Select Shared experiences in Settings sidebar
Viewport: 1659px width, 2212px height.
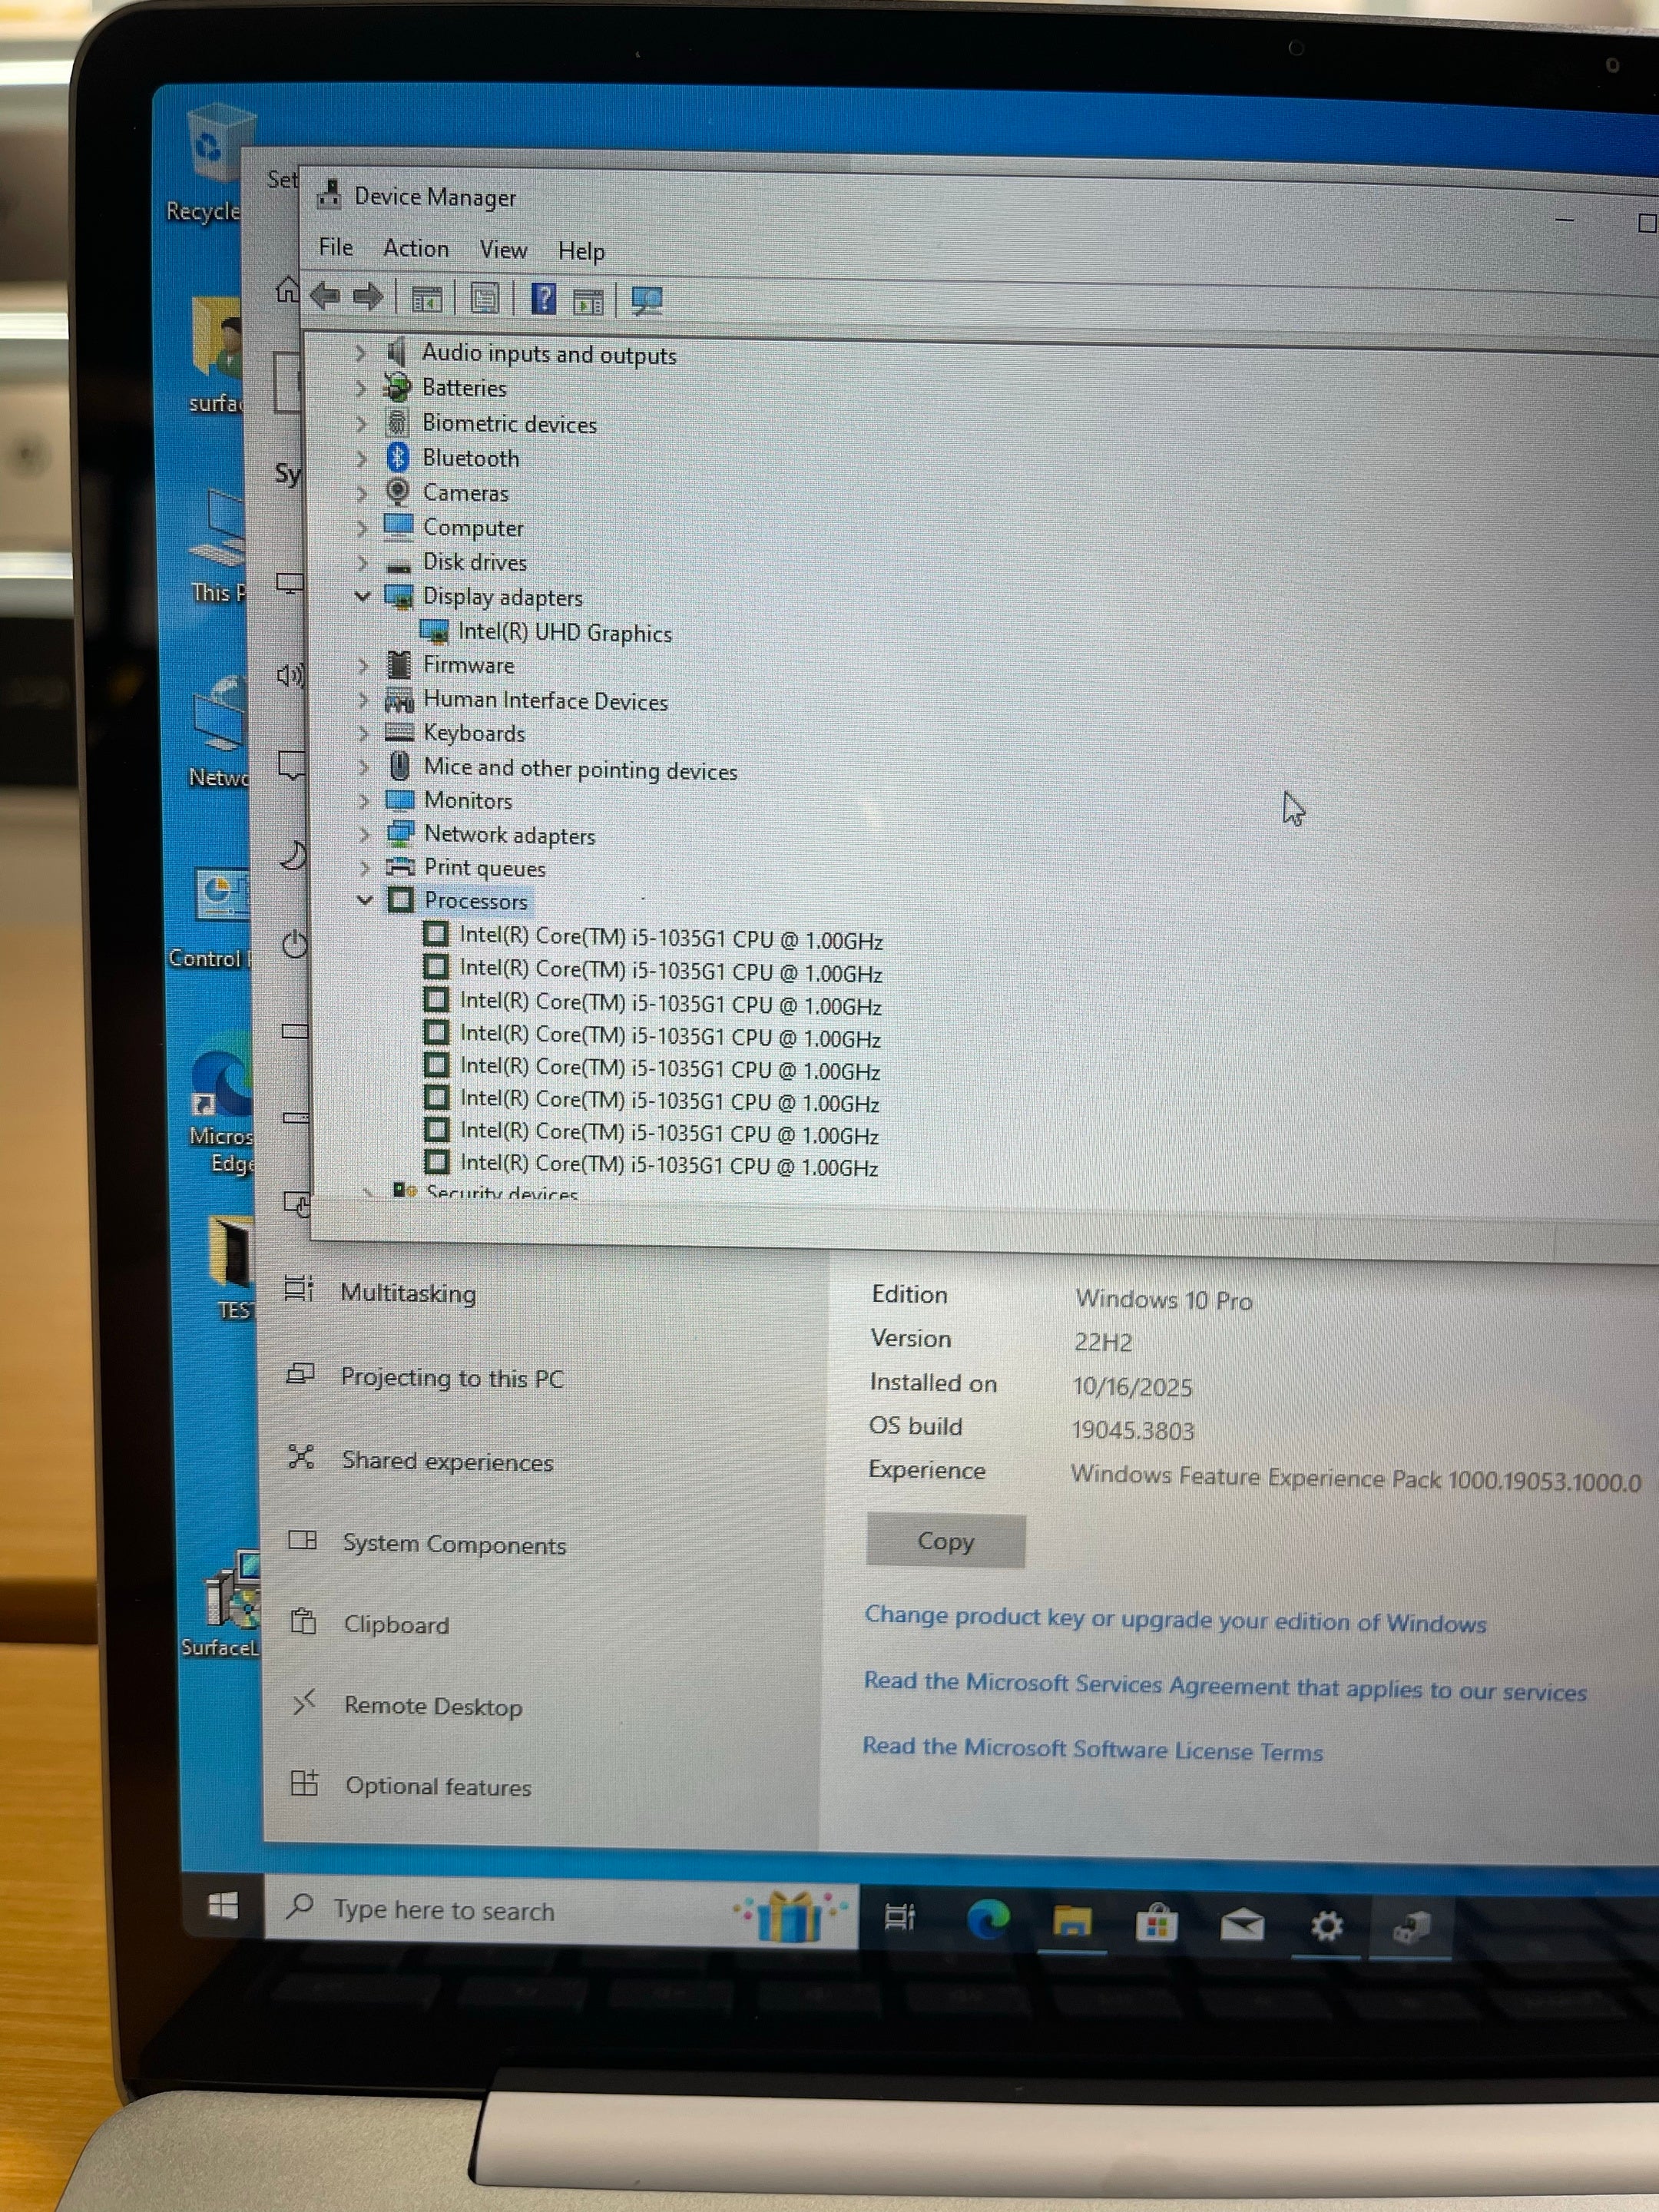pyautogui.click(x=447, y=1461)
